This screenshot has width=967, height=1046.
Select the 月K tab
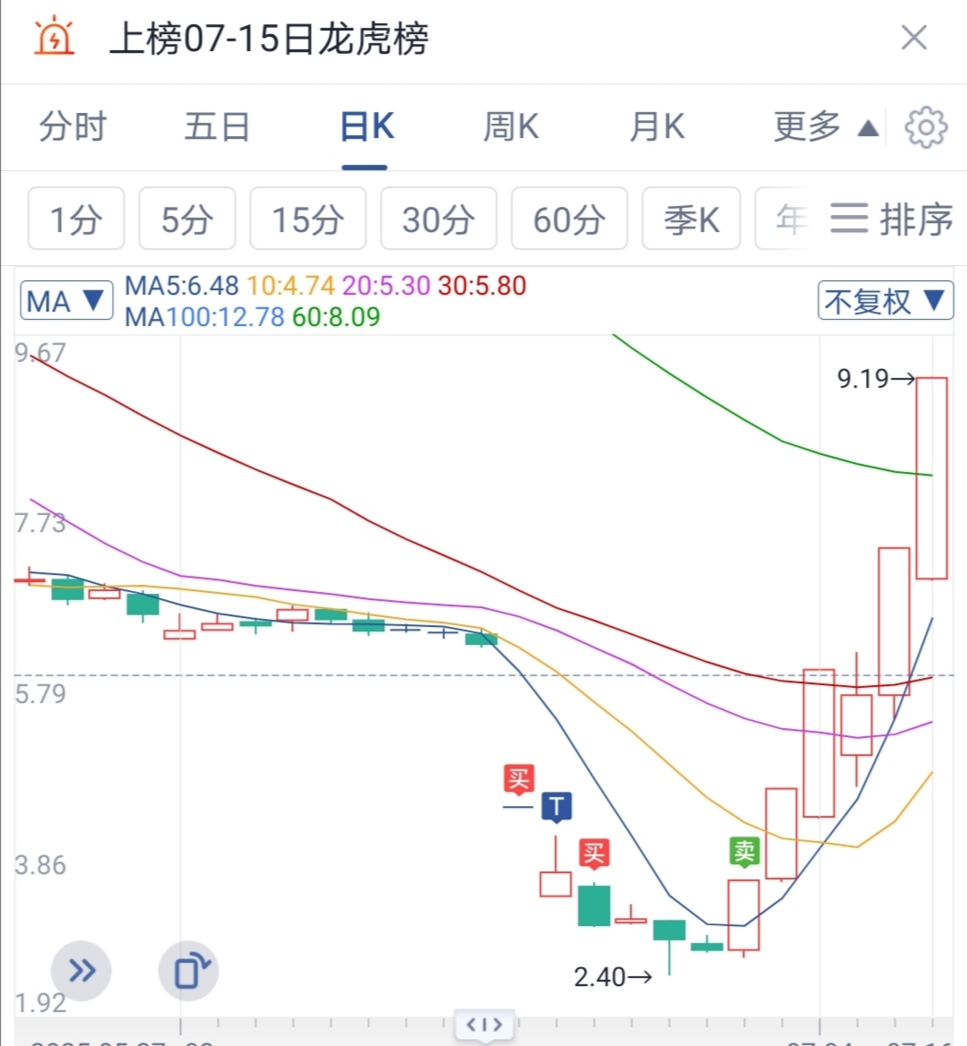(657, 127)
